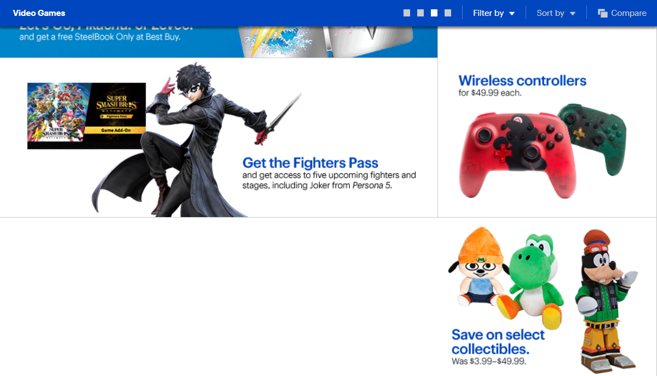Jump to the fourth carousel page indicator
Screen dimensions: 657x376
click(448, 13)
